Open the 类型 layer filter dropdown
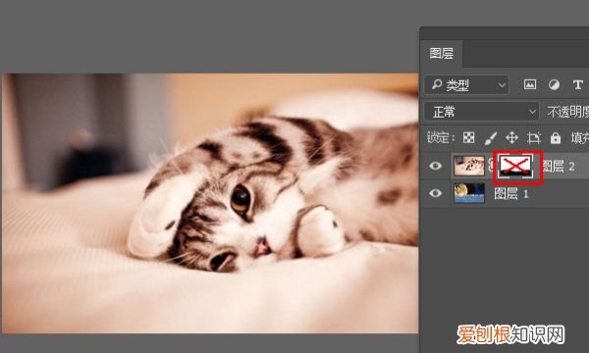Image resolution: width=589 pixels, height=353 pixels. 466,85
